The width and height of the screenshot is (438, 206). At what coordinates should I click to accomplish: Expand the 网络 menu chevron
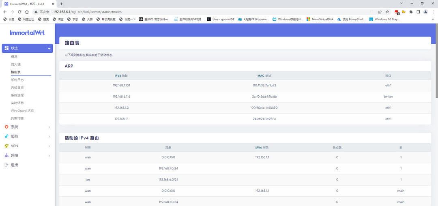[49, 155]
